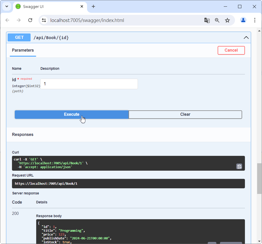Click the /api/Book/{id} endpoint path
262x244 pixels.
(x=51, y=38)
